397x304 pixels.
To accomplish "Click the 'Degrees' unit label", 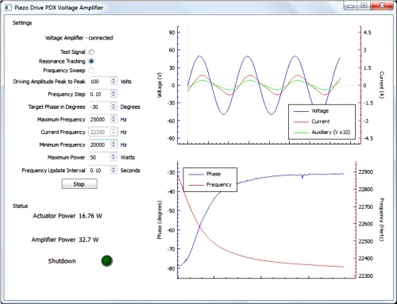I will click(x=130, y=107).
